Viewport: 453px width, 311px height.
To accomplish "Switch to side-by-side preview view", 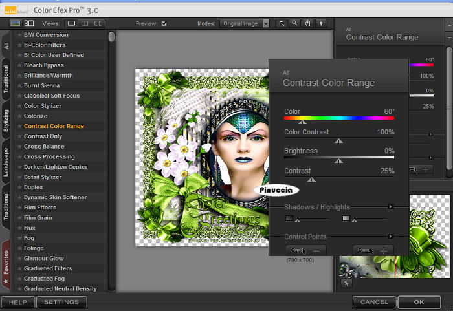I will [98, 23].
